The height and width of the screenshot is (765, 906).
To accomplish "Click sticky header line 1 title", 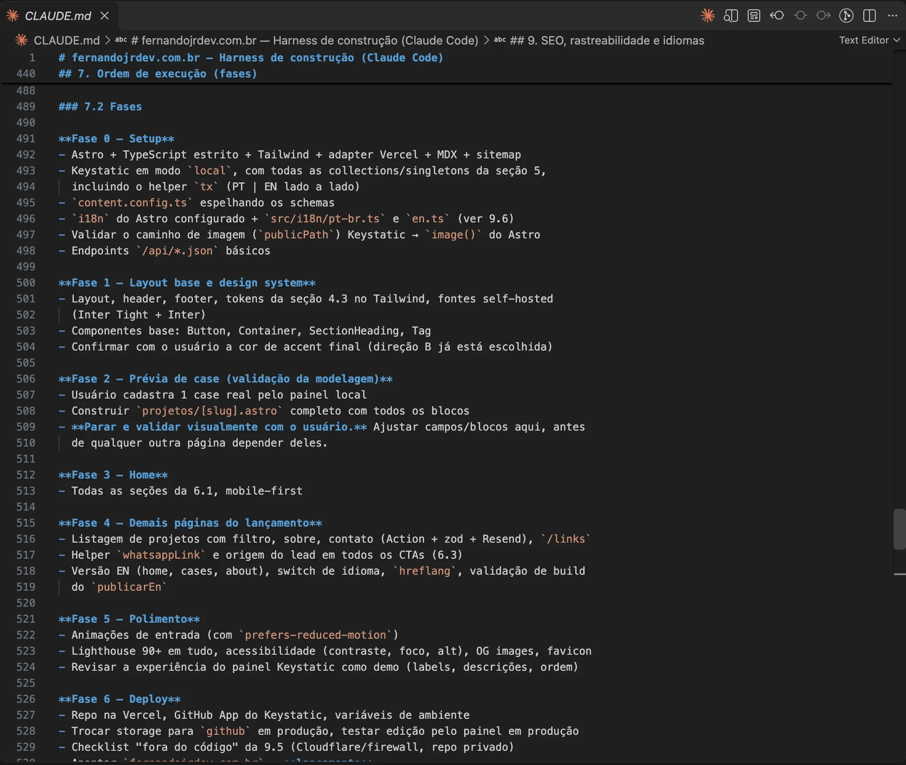I will [251, 58].
